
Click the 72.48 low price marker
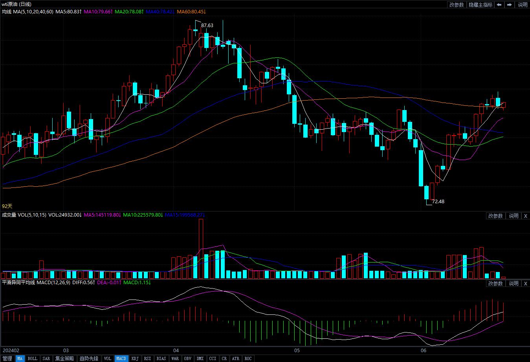[x=438, y=201]
